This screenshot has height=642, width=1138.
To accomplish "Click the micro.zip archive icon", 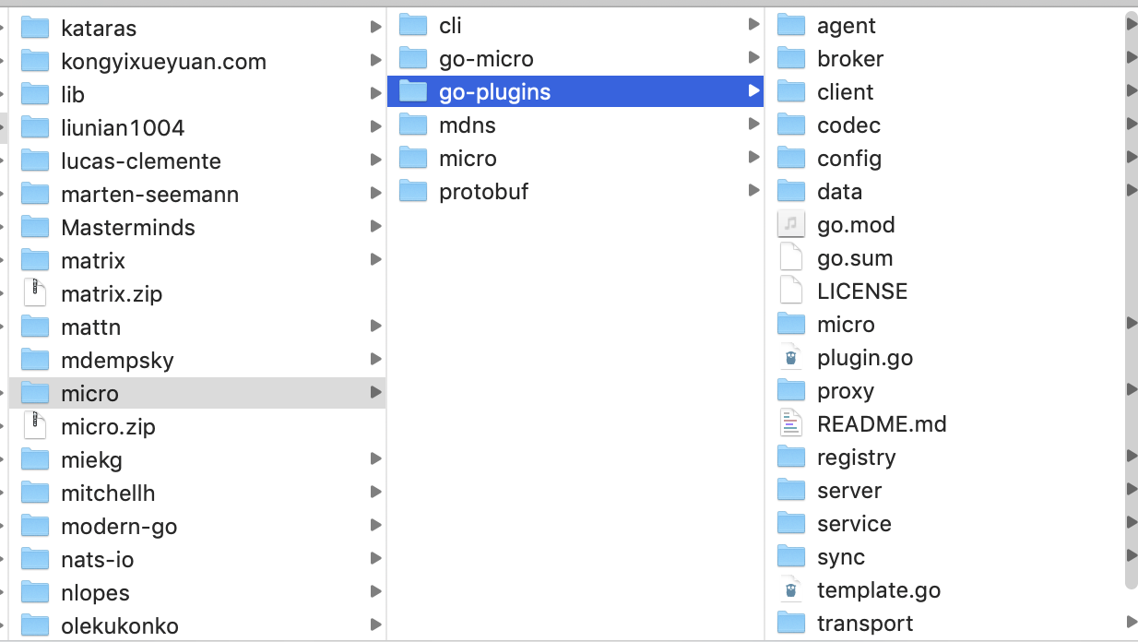I will click(x=34, y=426).
